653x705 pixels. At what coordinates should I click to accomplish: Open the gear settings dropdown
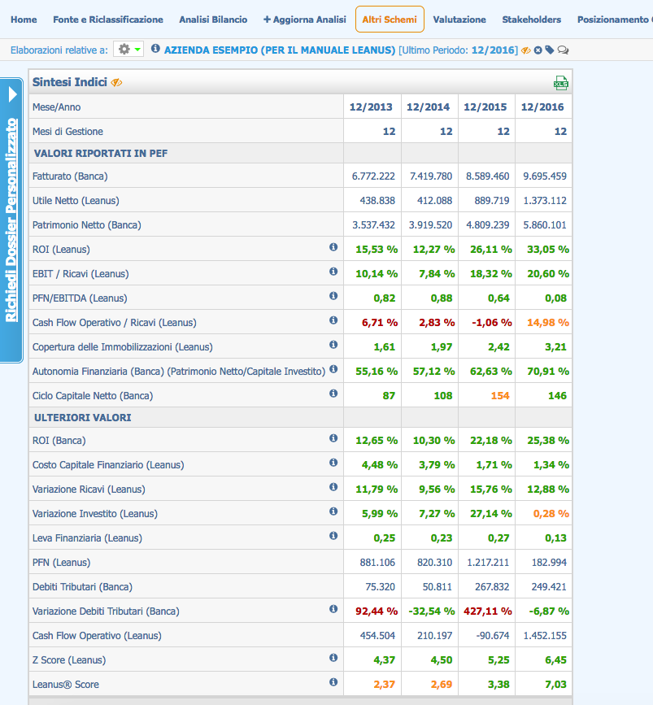click(x=128, y=50)
